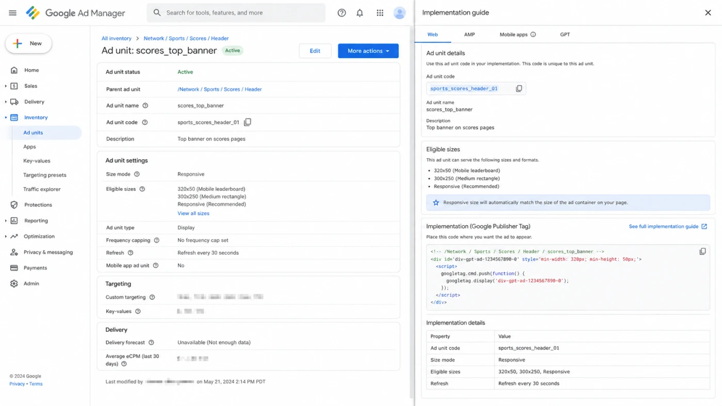The width and height of the screenshot is (722, 406).
Task: Close the Implementation guide panel
Action: pyautogui.click(x=708, y=13)
